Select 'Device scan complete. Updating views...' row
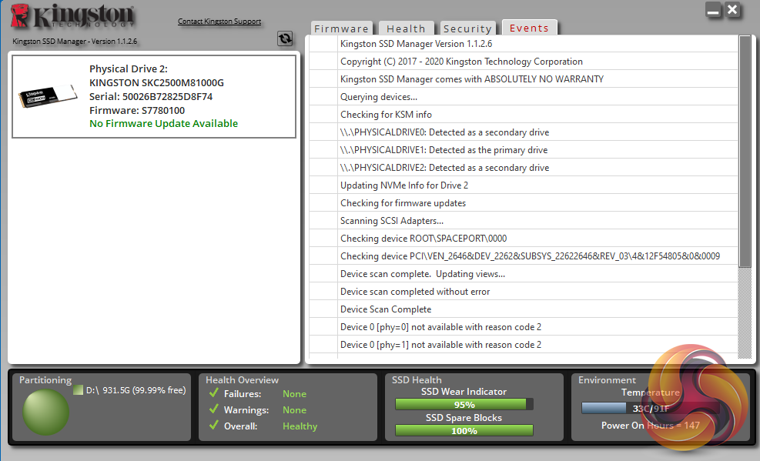 click(x=524, y=274)
